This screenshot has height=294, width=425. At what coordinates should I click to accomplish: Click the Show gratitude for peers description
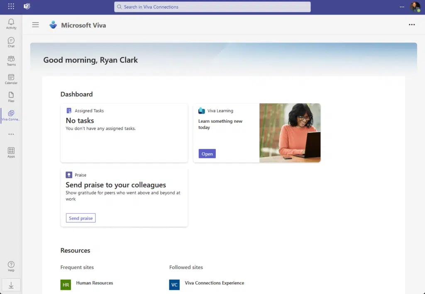[123, 196]
